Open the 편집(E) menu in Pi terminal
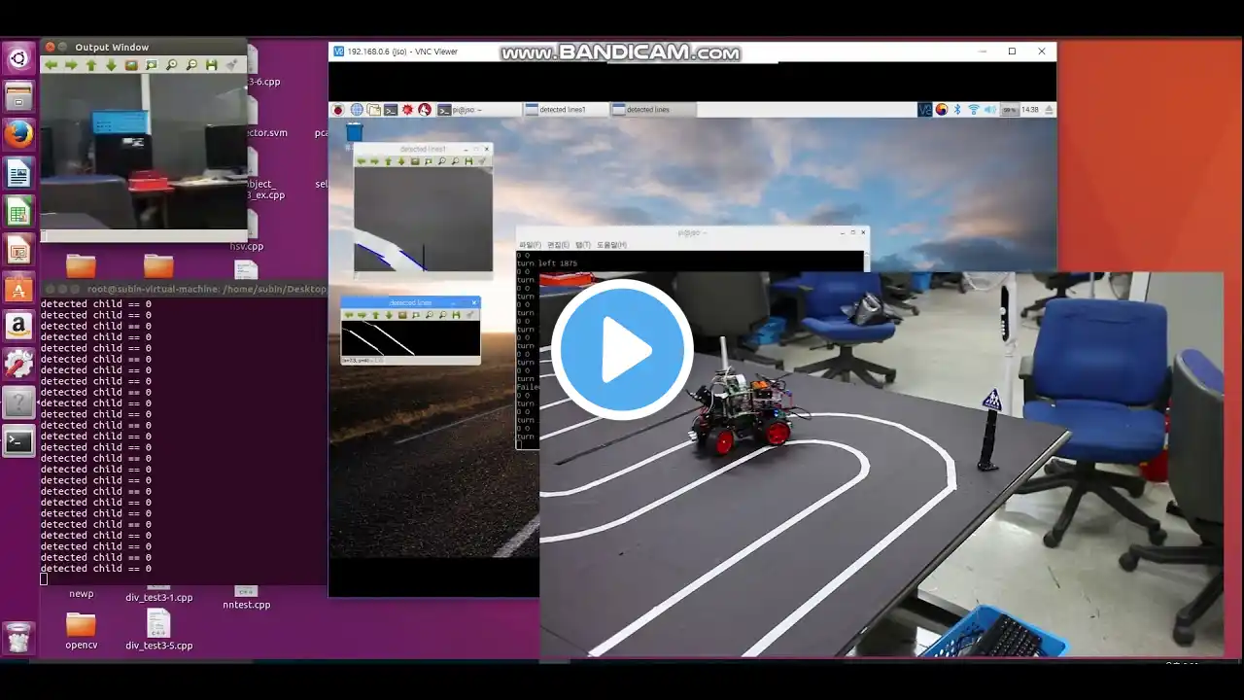 pyautogui.click(x=558, y=245)
